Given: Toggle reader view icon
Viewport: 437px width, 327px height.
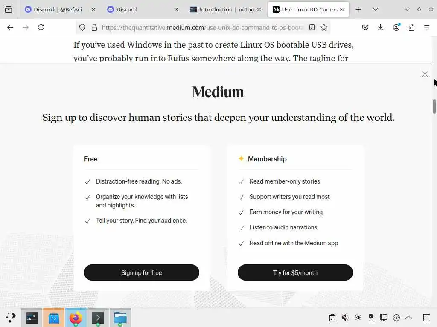Looking at the screenshot, I should point(312,27).
